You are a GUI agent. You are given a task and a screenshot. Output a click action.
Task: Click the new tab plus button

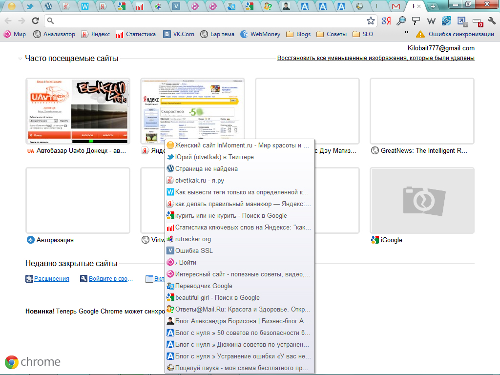coord(433,6)
